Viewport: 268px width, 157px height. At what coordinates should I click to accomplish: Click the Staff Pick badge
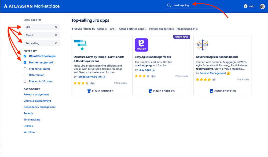pyautogui.click(x=182, y=37)
